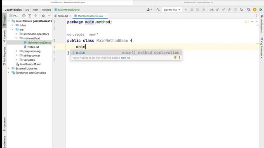Click Git Update Project arrow icon

tap(218, 10)
